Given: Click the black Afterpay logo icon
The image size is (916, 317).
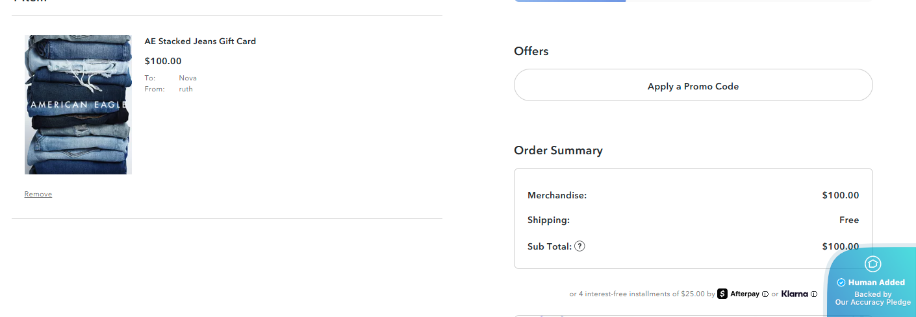Looking at the screenshot, I should [722, 294].
